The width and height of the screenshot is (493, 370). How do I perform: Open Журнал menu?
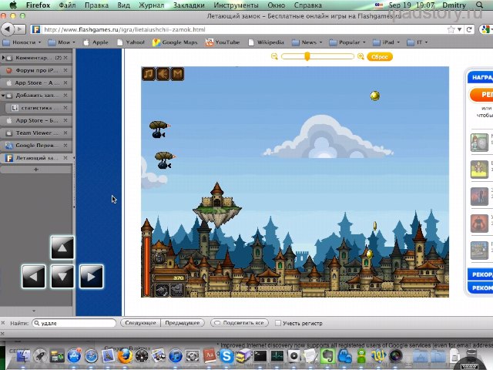(x=151, y=5)
